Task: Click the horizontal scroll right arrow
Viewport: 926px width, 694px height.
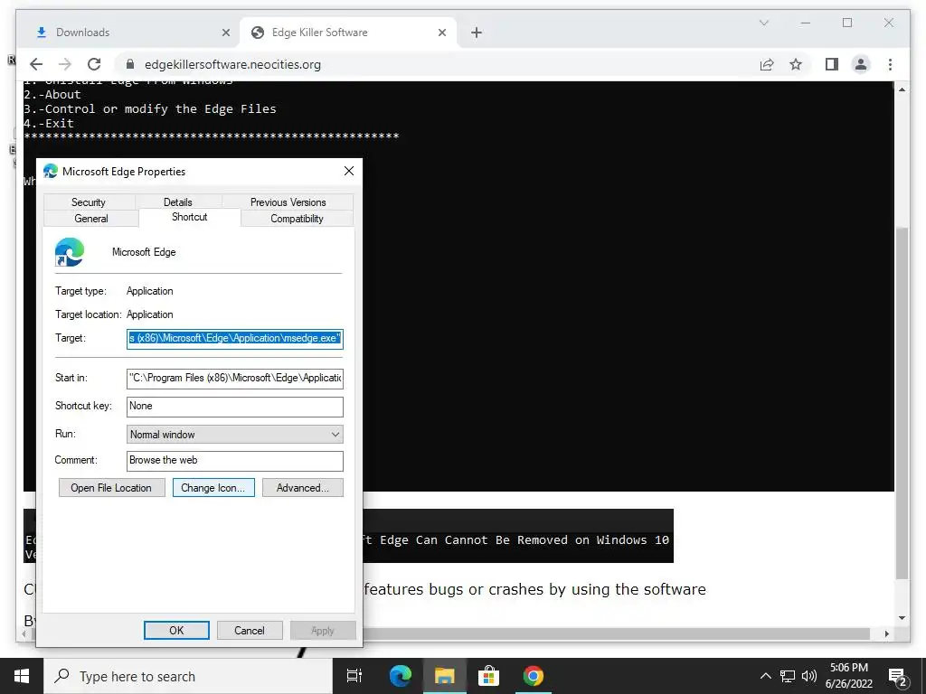Action: click(x=886, y=633)
